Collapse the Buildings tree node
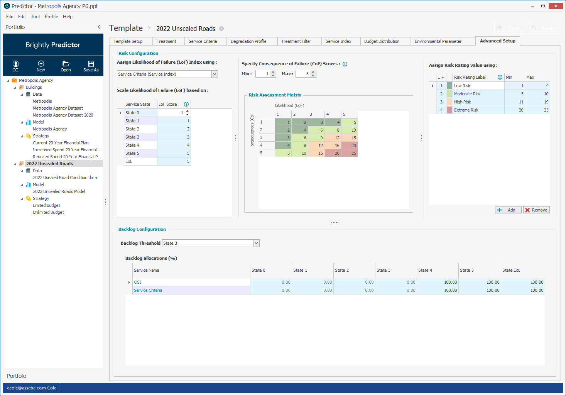 (15, 88)
